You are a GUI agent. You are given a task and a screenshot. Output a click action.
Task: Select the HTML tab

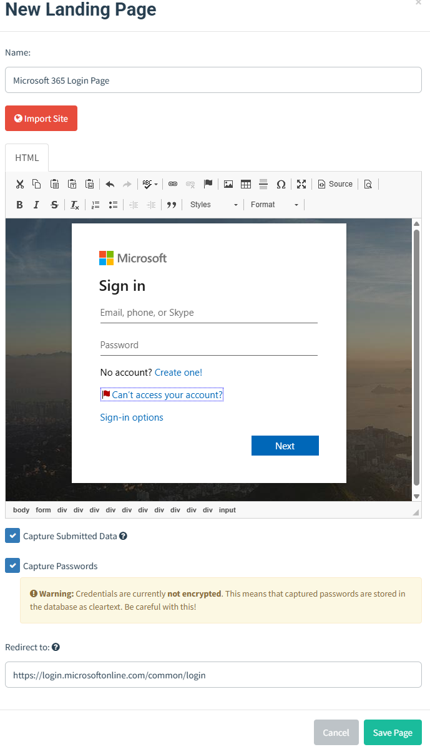(27, 158)
